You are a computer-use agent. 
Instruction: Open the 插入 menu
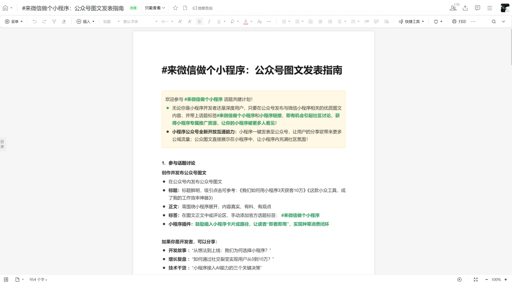pyautogui.click(x=85, y=21)
